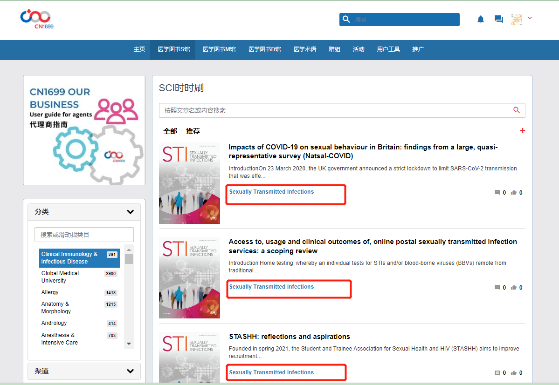Open the CN1699 Our Business agent guide banner
The height and width of the screenshot is (385, 559).
coord(84,130)
